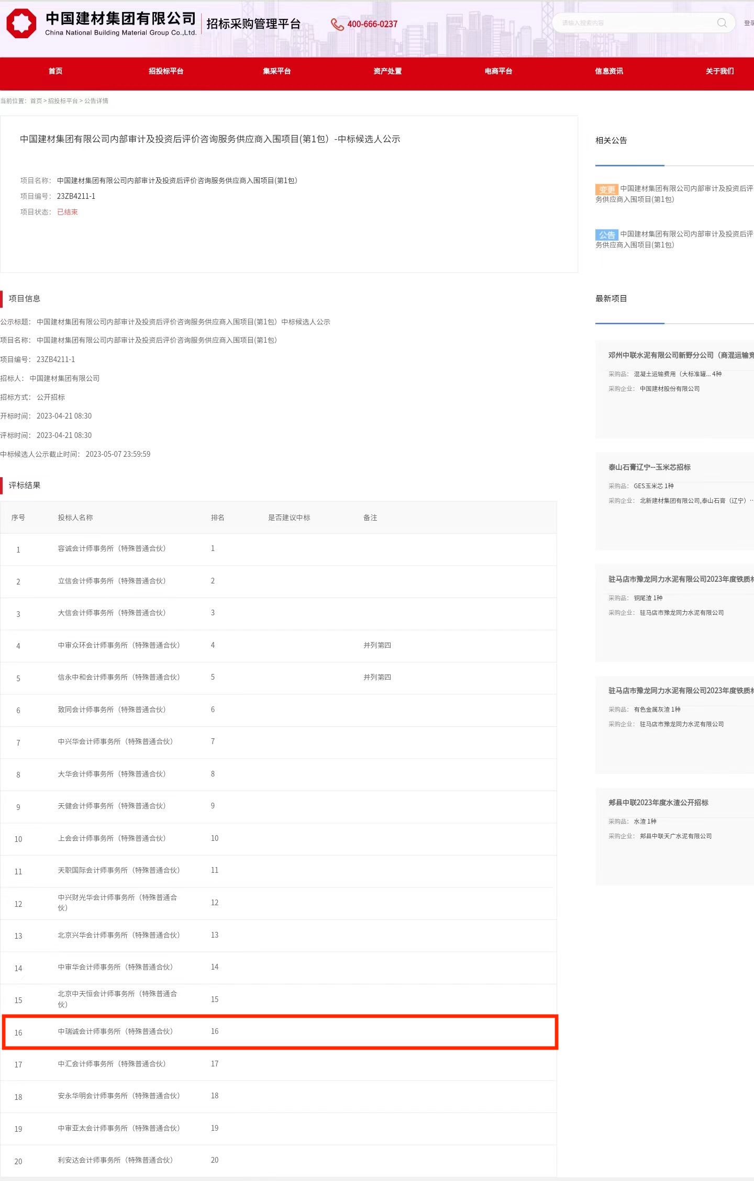The width and height of the screenshot is (754, 1181).
Task: Click the 相关公告 sidebar heading
Action: pyautogui.click(x=611, y=140)
